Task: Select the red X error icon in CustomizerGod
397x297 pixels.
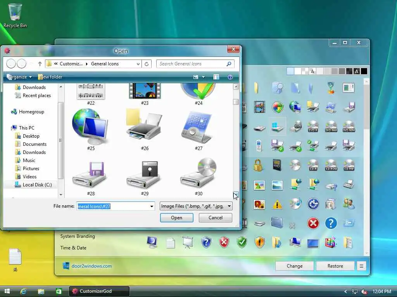Action: [x=313, y=224]
